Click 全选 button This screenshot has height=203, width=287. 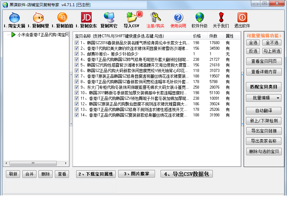pyautogui.click(x=253, y=42)
